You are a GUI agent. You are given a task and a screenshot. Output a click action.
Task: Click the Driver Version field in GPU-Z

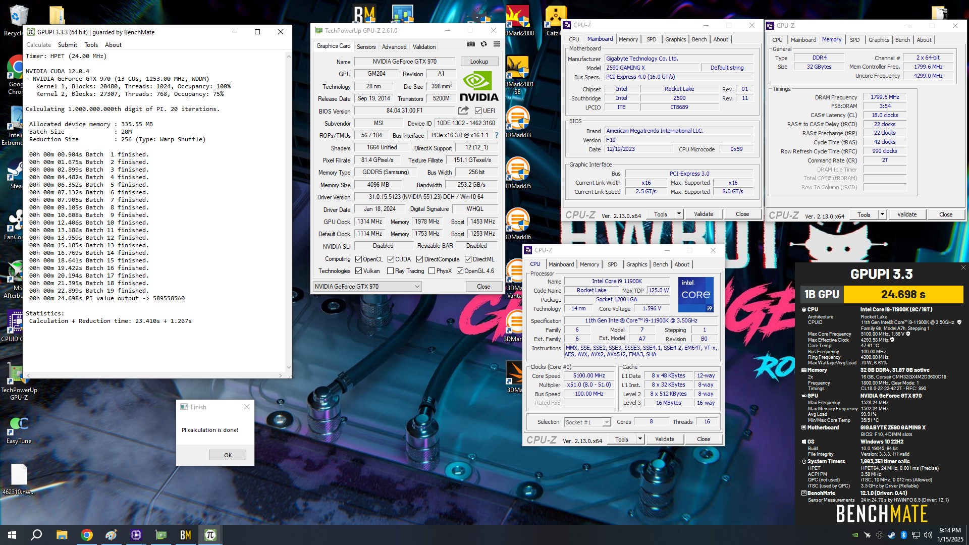click(426, 197)
